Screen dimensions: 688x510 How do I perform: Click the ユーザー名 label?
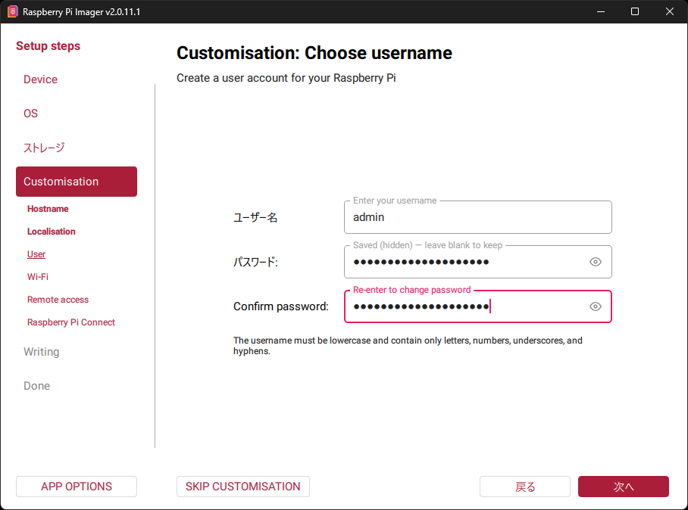tap(255, 217)
